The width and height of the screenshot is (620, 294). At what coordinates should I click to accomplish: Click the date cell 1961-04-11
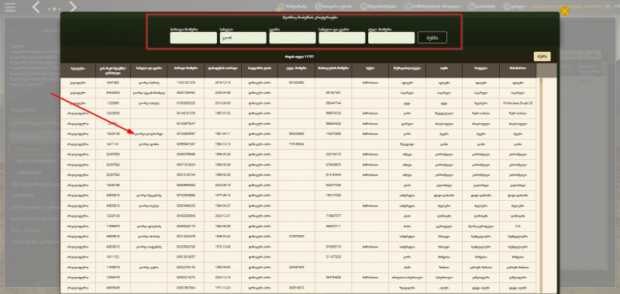coord(222,134)
